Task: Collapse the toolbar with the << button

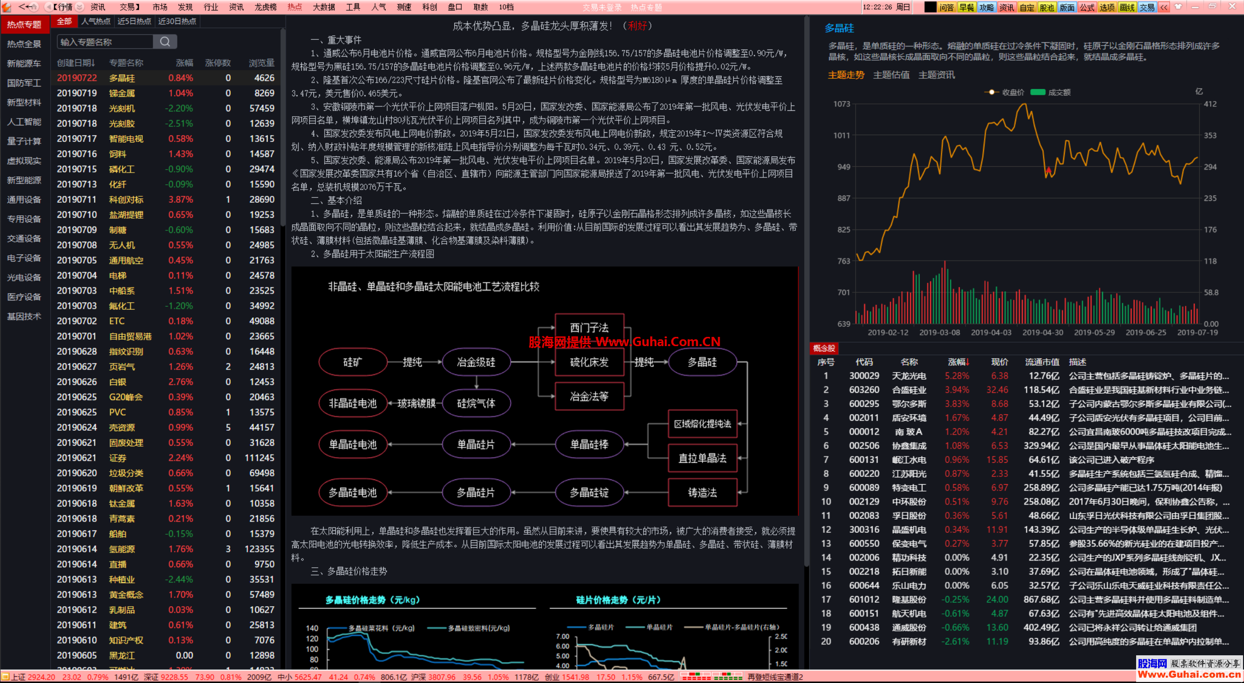Action: (x=1163, y=7)
